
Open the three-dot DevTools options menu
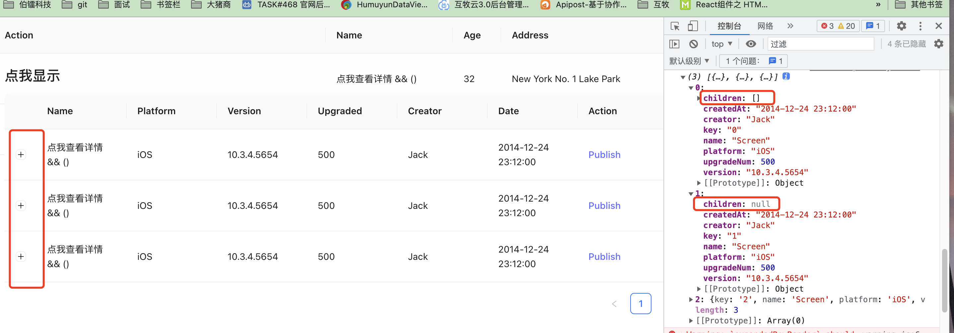tap(920, 26)
